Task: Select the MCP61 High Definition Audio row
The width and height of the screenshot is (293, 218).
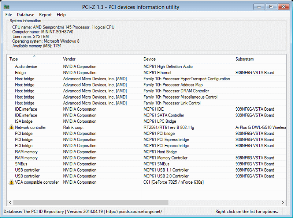Action: [168, 67]
